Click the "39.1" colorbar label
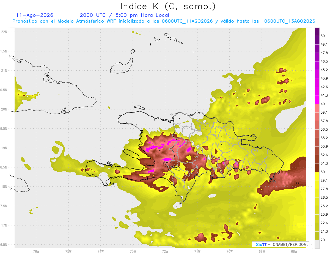This screenshot has width=330, height=255. pyautogui.click(x=324, y=112)
